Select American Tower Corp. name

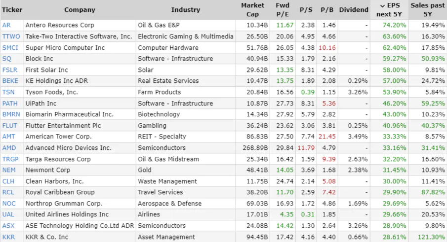pyautogui.click(x=59, y=137)
